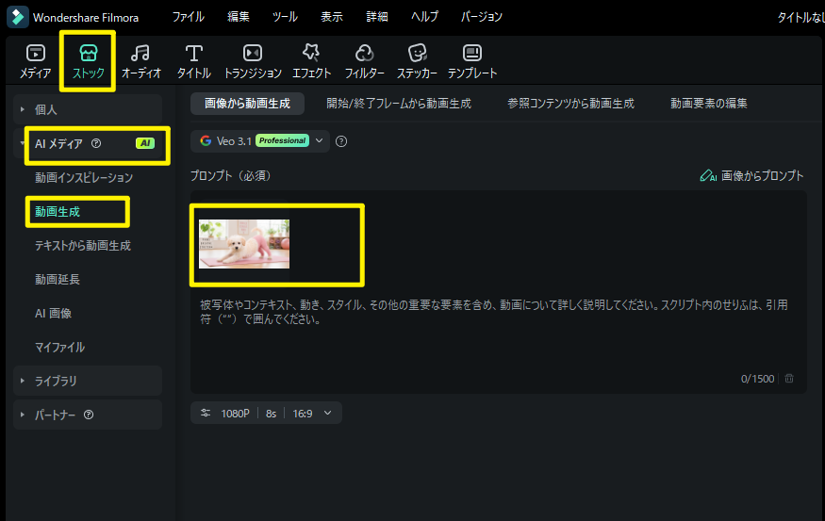Open the フィルター filters tab
This screenshot has width=825, height=521.
[364, 61]
